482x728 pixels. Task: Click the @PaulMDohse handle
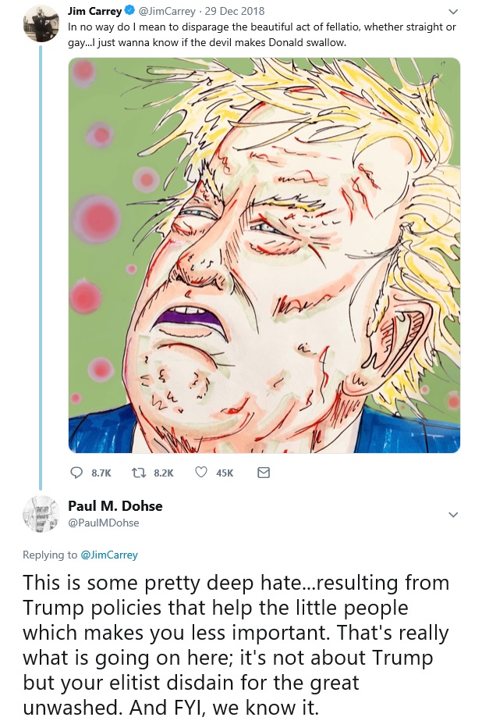pos(104,522)
